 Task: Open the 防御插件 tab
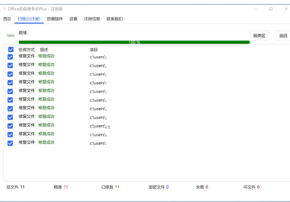point(55,19)
